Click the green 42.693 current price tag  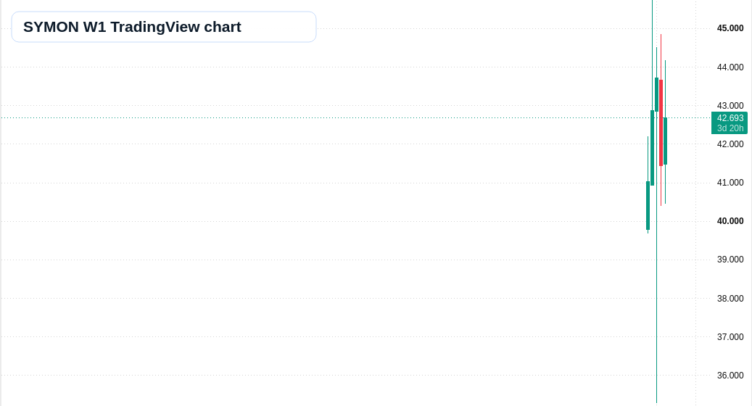730,118
